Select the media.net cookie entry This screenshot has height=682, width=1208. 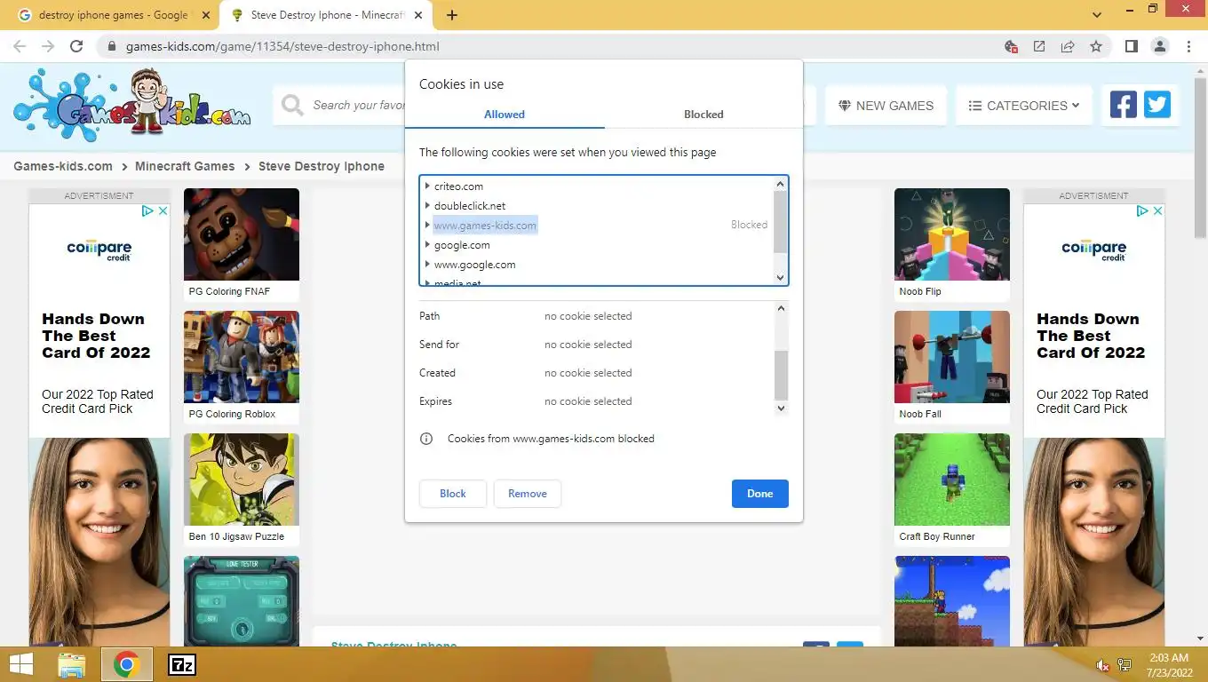(x=457, y=283)
